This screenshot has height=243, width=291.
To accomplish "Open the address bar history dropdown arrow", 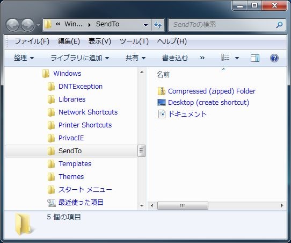I will (146, 25).
